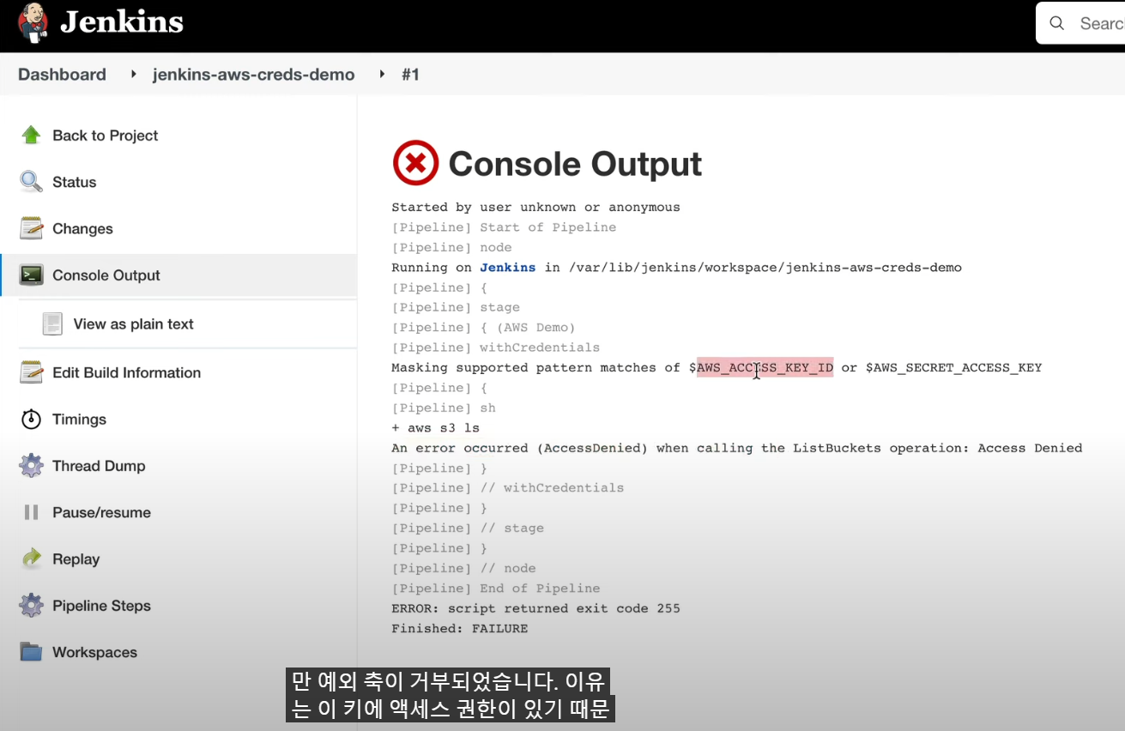
Task: Click the search magnifier icon in header
Action: 1058,23
